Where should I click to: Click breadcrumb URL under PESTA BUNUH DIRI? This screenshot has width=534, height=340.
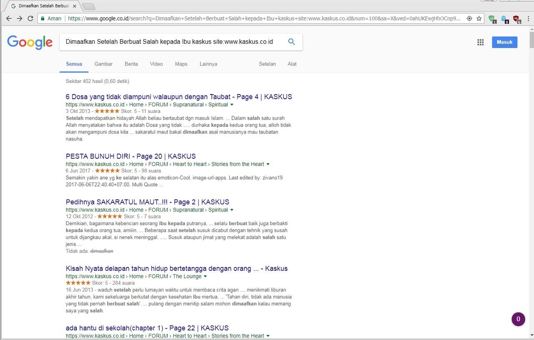coord(165,164)
